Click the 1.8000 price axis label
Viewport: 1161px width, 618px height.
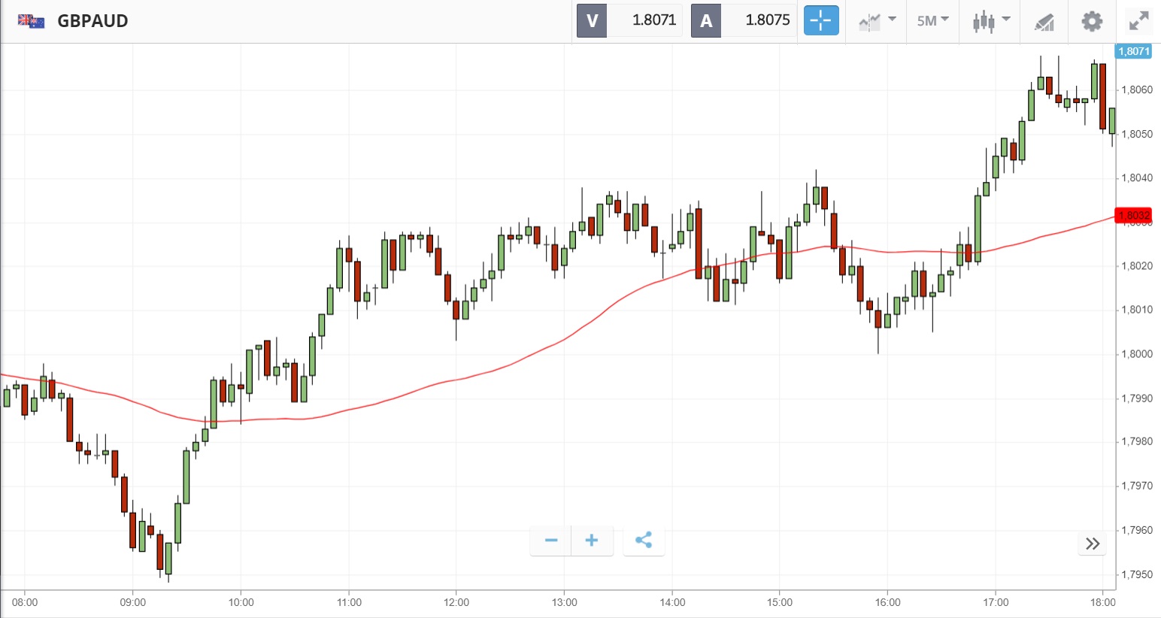click(x=1136, y=354)
